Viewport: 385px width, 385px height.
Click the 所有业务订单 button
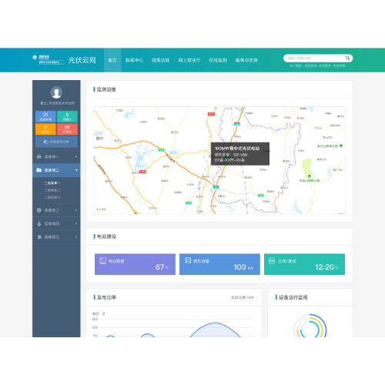coord(56,142)
